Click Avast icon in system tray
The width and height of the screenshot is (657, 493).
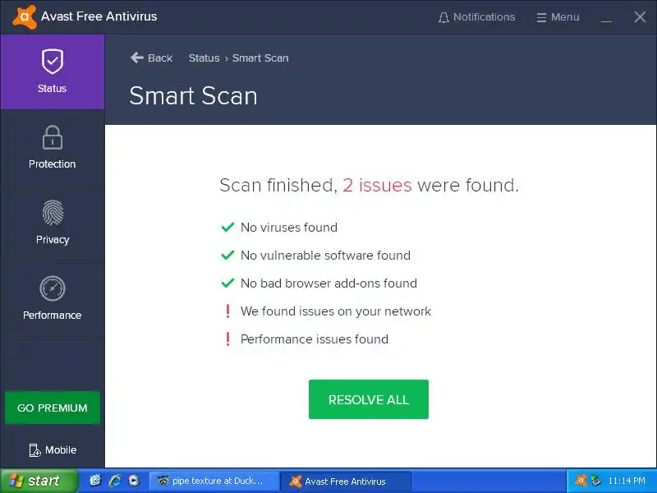click(x=581, y=481)
